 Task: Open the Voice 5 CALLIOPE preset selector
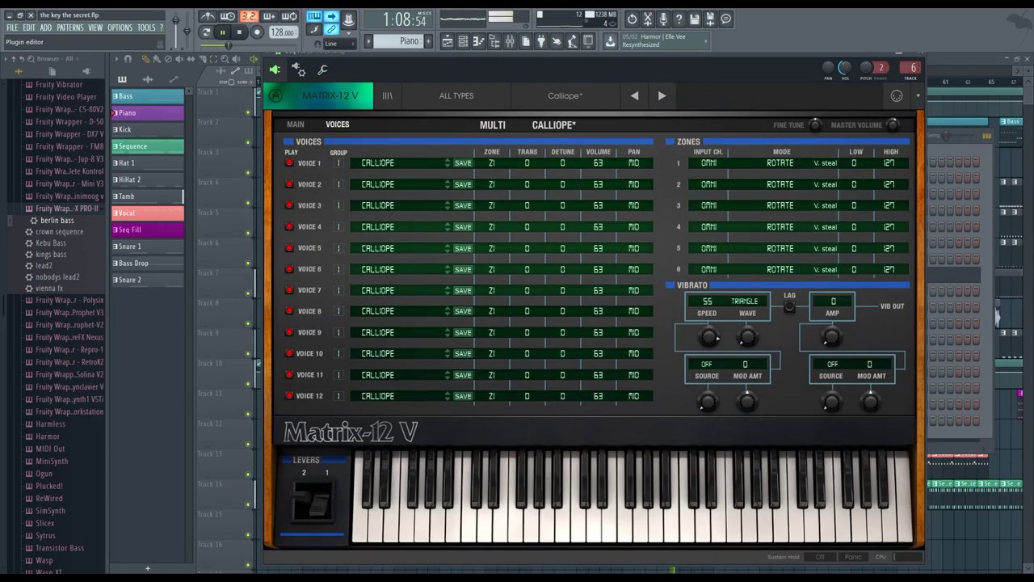(400, 248)
